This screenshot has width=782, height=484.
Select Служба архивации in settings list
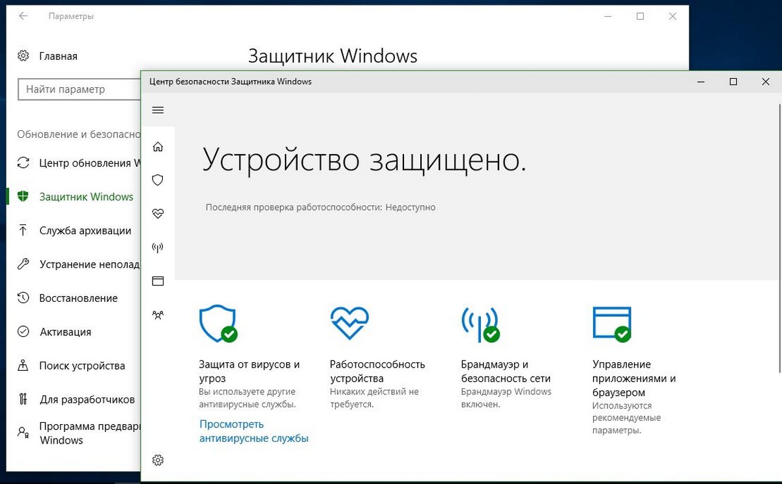(85, 230)
